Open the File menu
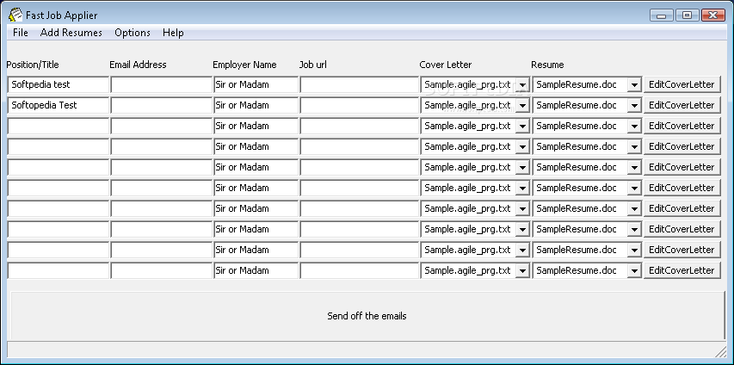734x365 pixels. tap(21, 33)
